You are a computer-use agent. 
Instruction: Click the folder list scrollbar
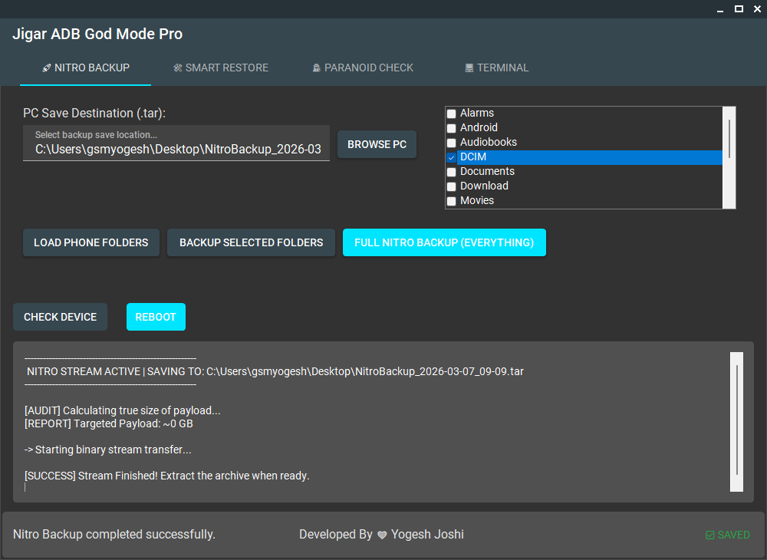(729, 139)
